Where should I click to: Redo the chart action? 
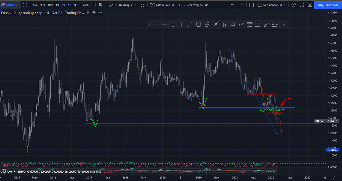coord(241,5)
